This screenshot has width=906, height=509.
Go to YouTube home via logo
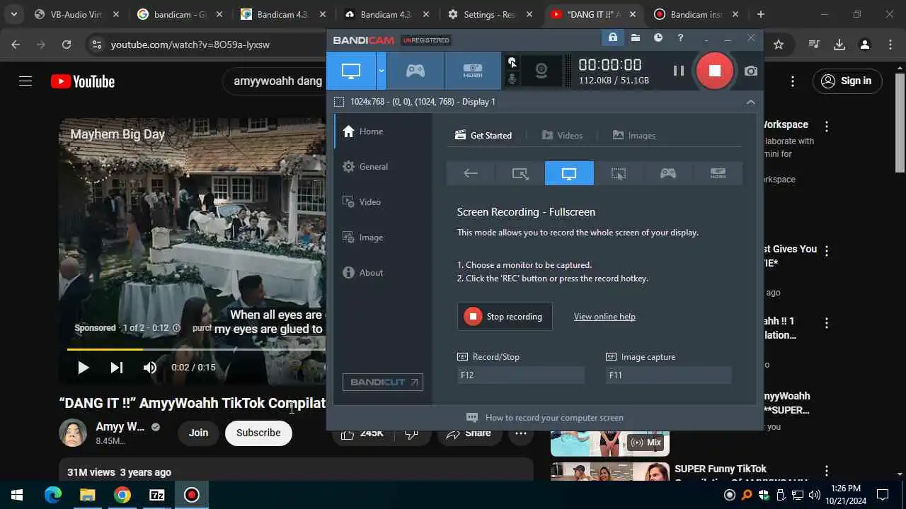[x=83, y=81]
